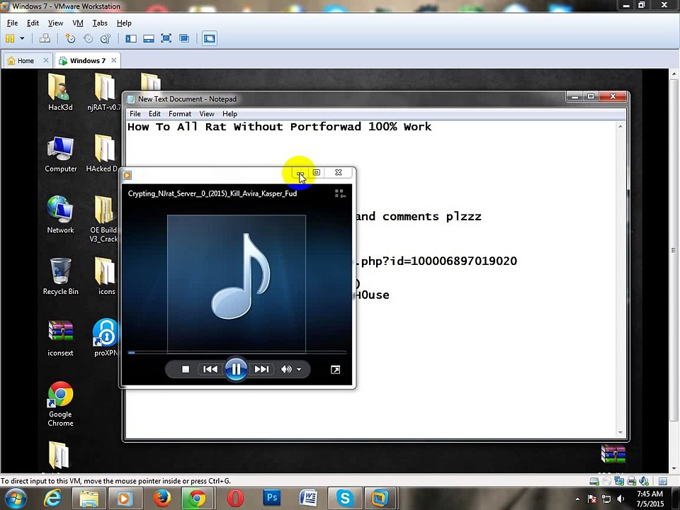
Task: Enter full screen mode via VMware toolbar
Action: pyautogui.click(x=166, y=38)
